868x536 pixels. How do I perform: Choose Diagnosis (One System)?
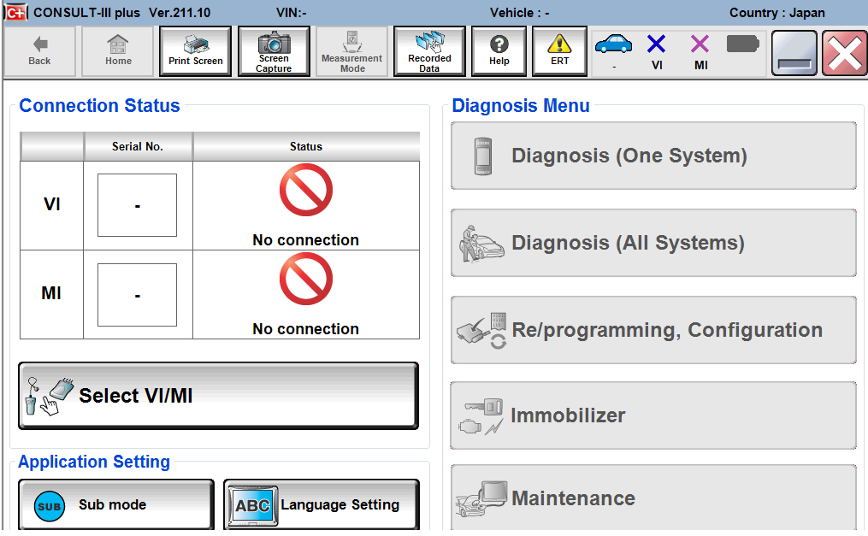pyautogui.click(x=653, y=156)
